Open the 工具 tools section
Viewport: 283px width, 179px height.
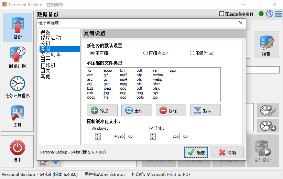pos(18,116)
